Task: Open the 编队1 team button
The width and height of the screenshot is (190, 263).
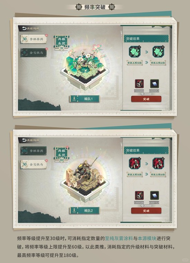Action: (84, 99)
